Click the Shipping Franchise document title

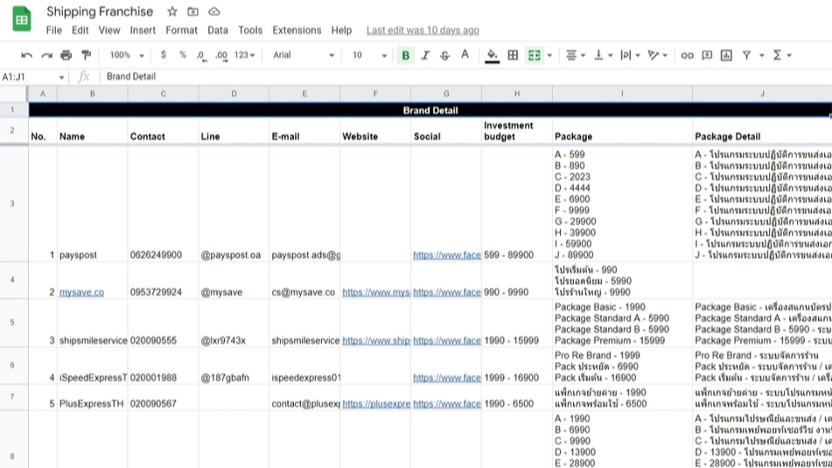tap(100, 11)
